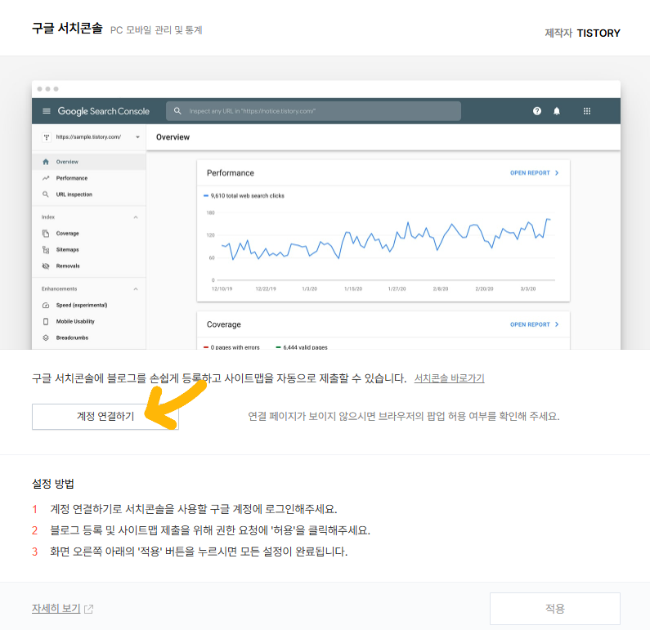Click the TISTORY creator name

(x=598, y=34)
